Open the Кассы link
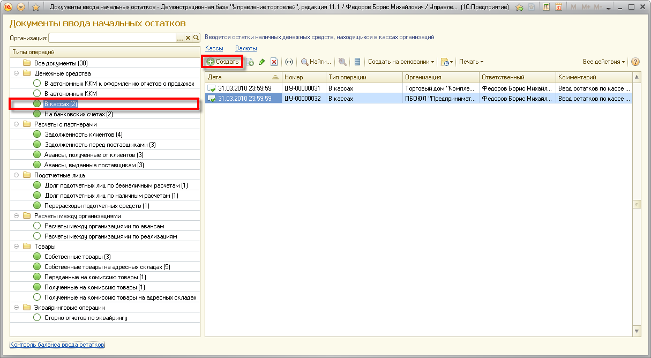This screenshot has height=358, width=651. coord(214,48)
